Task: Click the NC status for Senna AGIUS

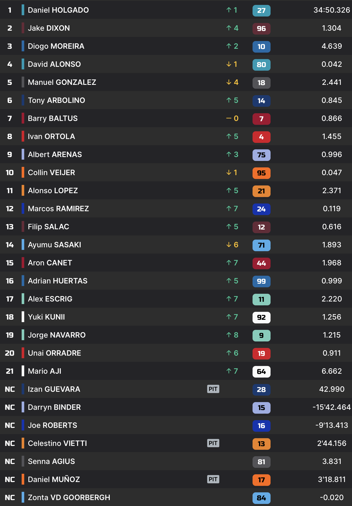Action: (10, 461)
